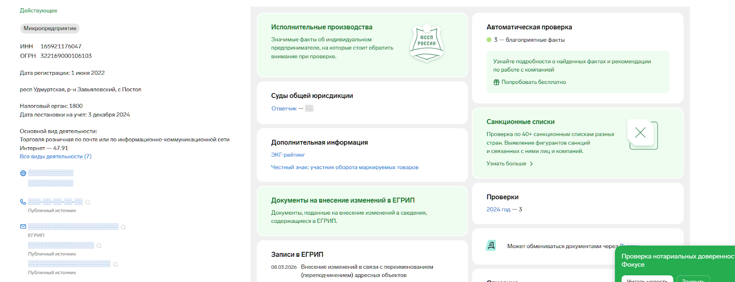
Task: Click the Торговля розничная по почте activity text
Action: pos(124,144)
